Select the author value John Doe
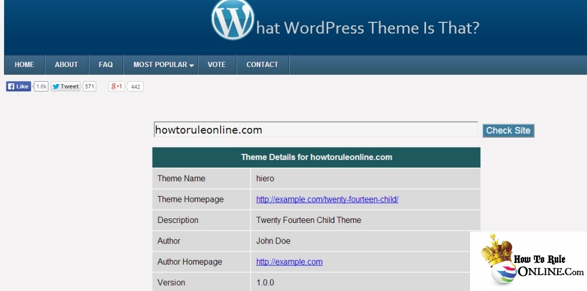The image size is (587, 291). coord(273,241)
